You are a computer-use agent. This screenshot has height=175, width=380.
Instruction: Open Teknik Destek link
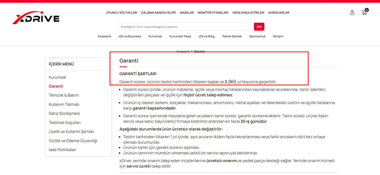232,36
